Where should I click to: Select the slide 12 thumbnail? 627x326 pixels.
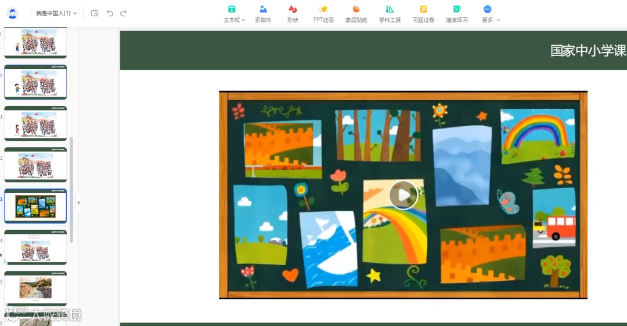[35, 164]
